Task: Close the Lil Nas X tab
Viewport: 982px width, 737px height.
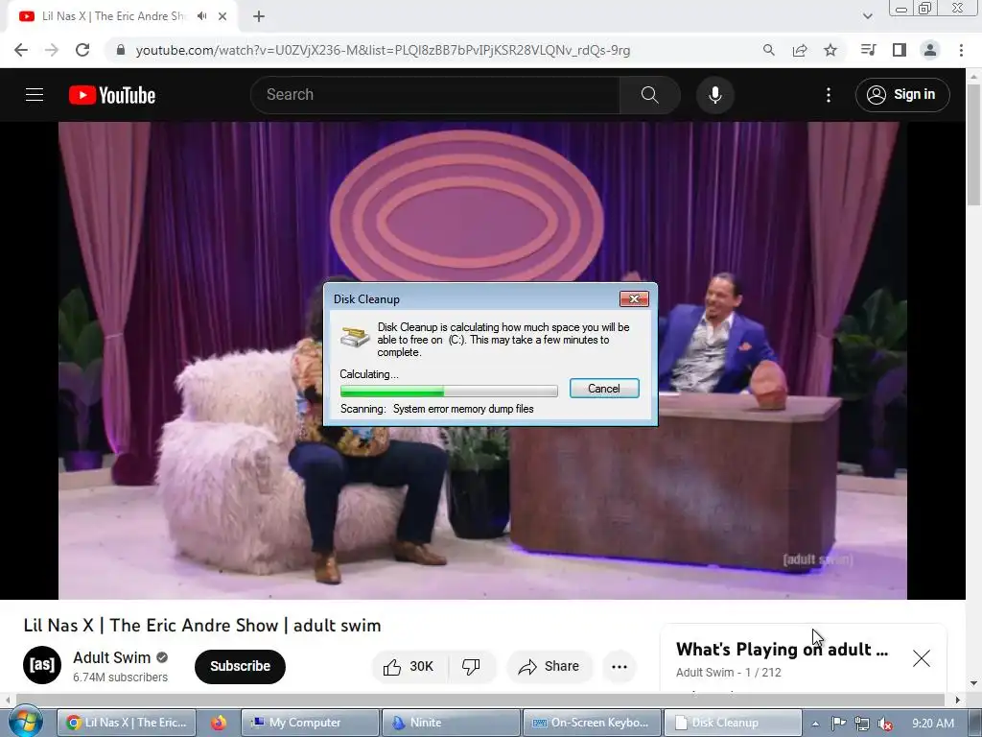Action: pos(222,16)
